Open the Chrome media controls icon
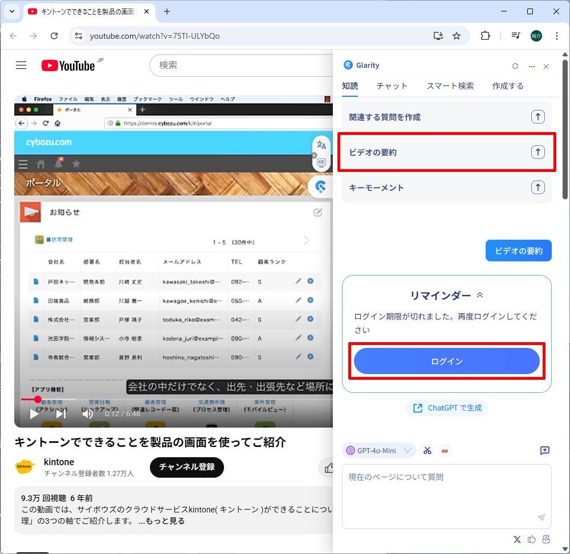Image resolution: width=570 pixels, height=554 pixels. click(516, 35)
